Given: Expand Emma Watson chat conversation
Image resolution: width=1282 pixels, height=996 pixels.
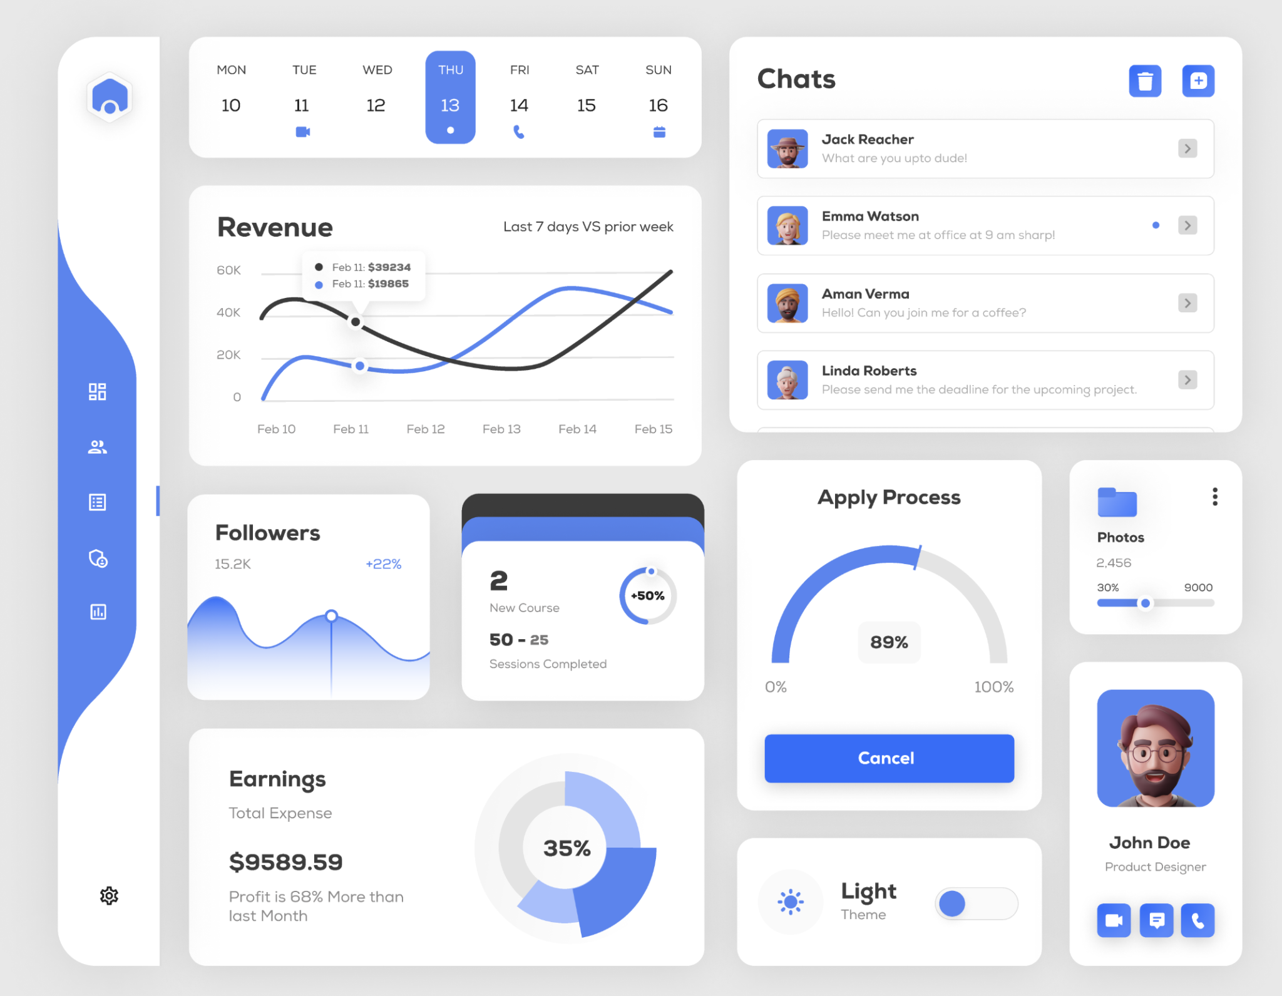Looking at the screenshot, I should [x=1186, y=225].
